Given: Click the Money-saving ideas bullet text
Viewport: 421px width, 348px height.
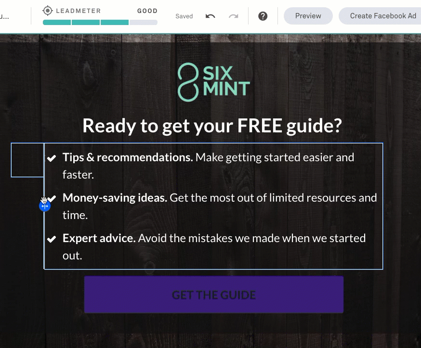Looking at the screenshot, I should click(220, 206).
